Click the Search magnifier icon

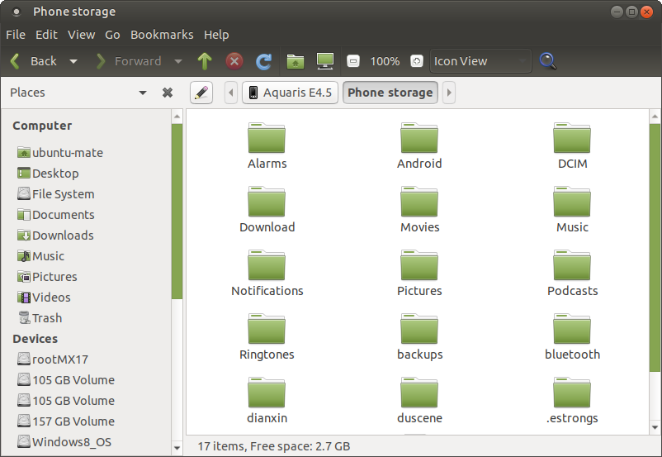coord(547,61)
